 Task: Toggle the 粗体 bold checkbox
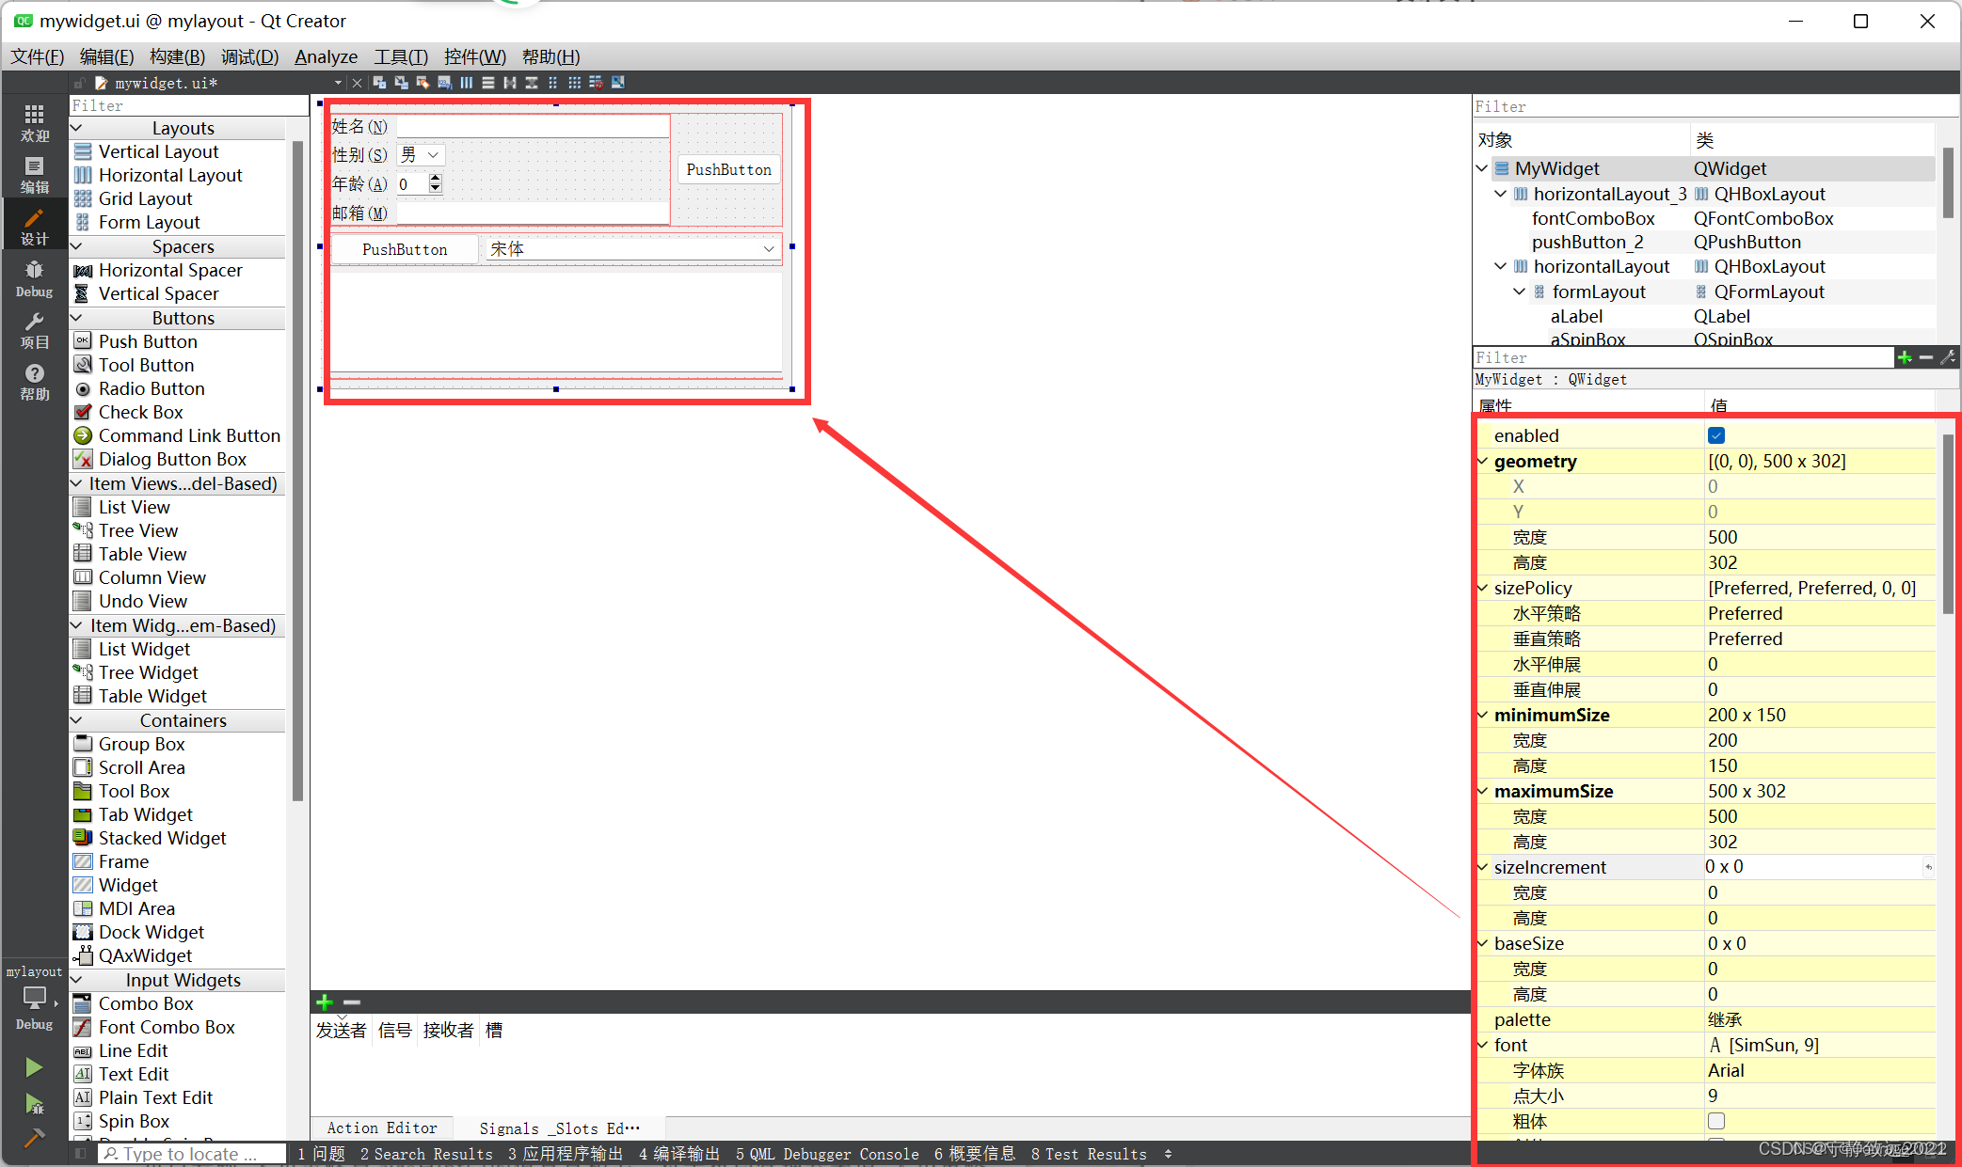click(x=1716, y=1121)
